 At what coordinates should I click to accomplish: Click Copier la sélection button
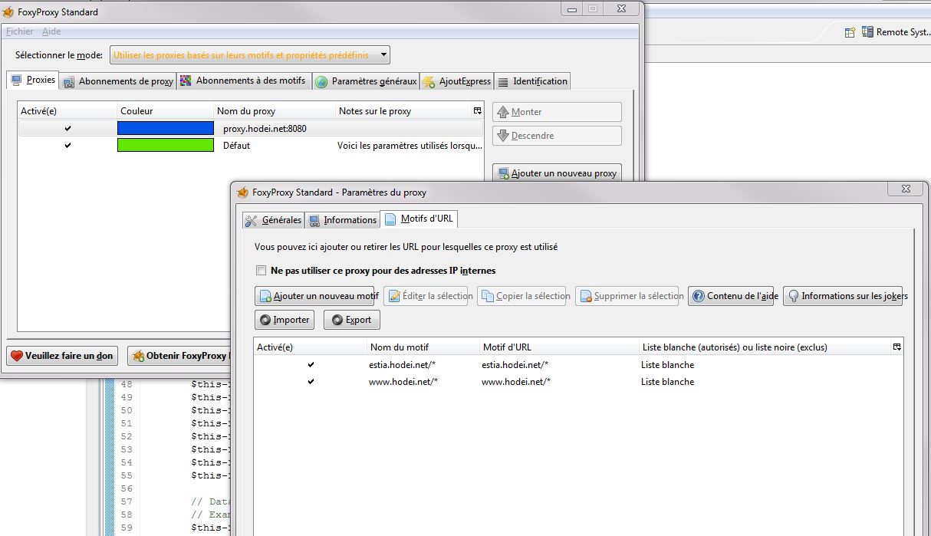[523, 296]
